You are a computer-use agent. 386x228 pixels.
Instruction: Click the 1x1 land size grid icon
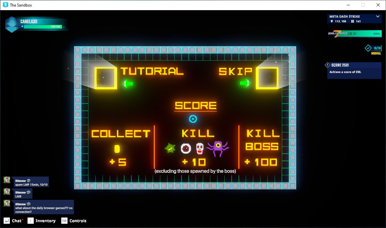(x=353, y=21)
